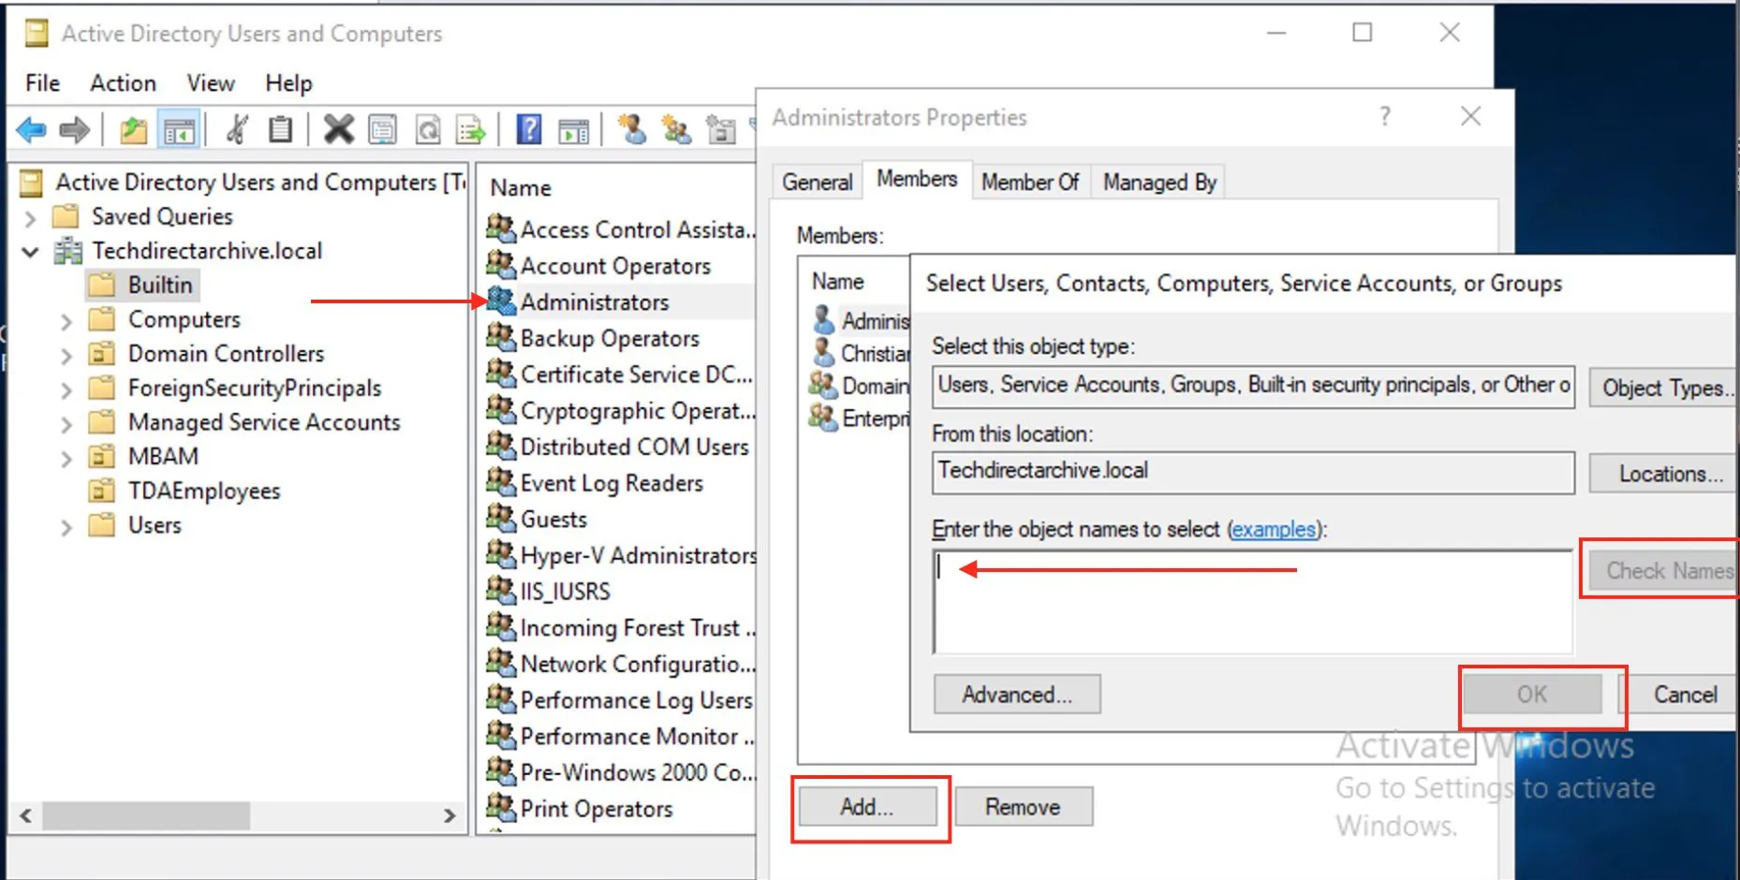
Task: Select Hyper-V Administrators in the list
Action: tap(639, 555)
